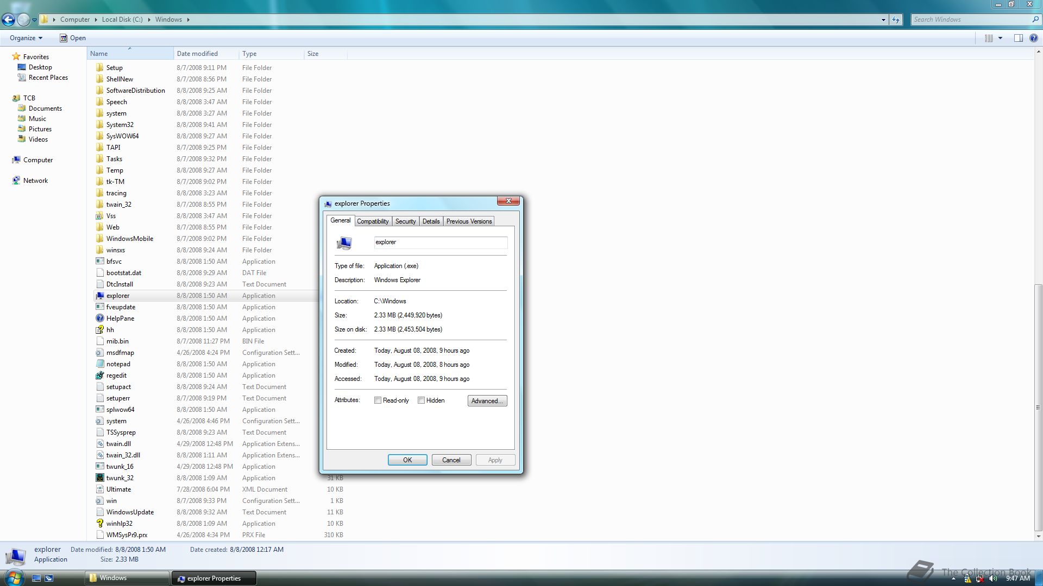The image size is (1043, 586).
Task: Select the HelpPane file icon
Action: coord(100,319)
